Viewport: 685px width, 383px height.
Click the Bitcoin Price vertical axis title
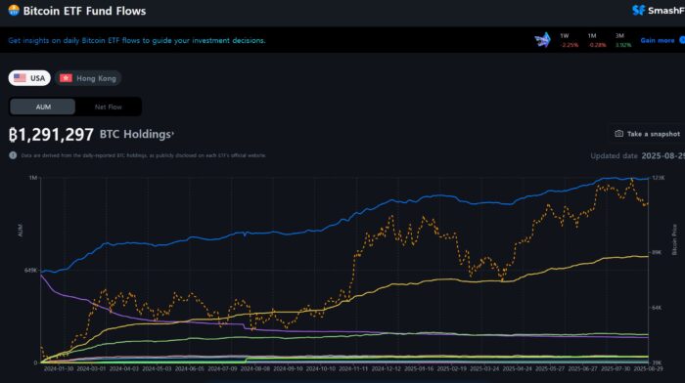[674, 239]
